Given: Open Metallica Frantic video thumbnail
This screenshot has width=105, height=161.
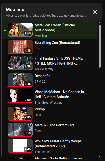Looking at the screenshot, I should click(x=20, y=30).
